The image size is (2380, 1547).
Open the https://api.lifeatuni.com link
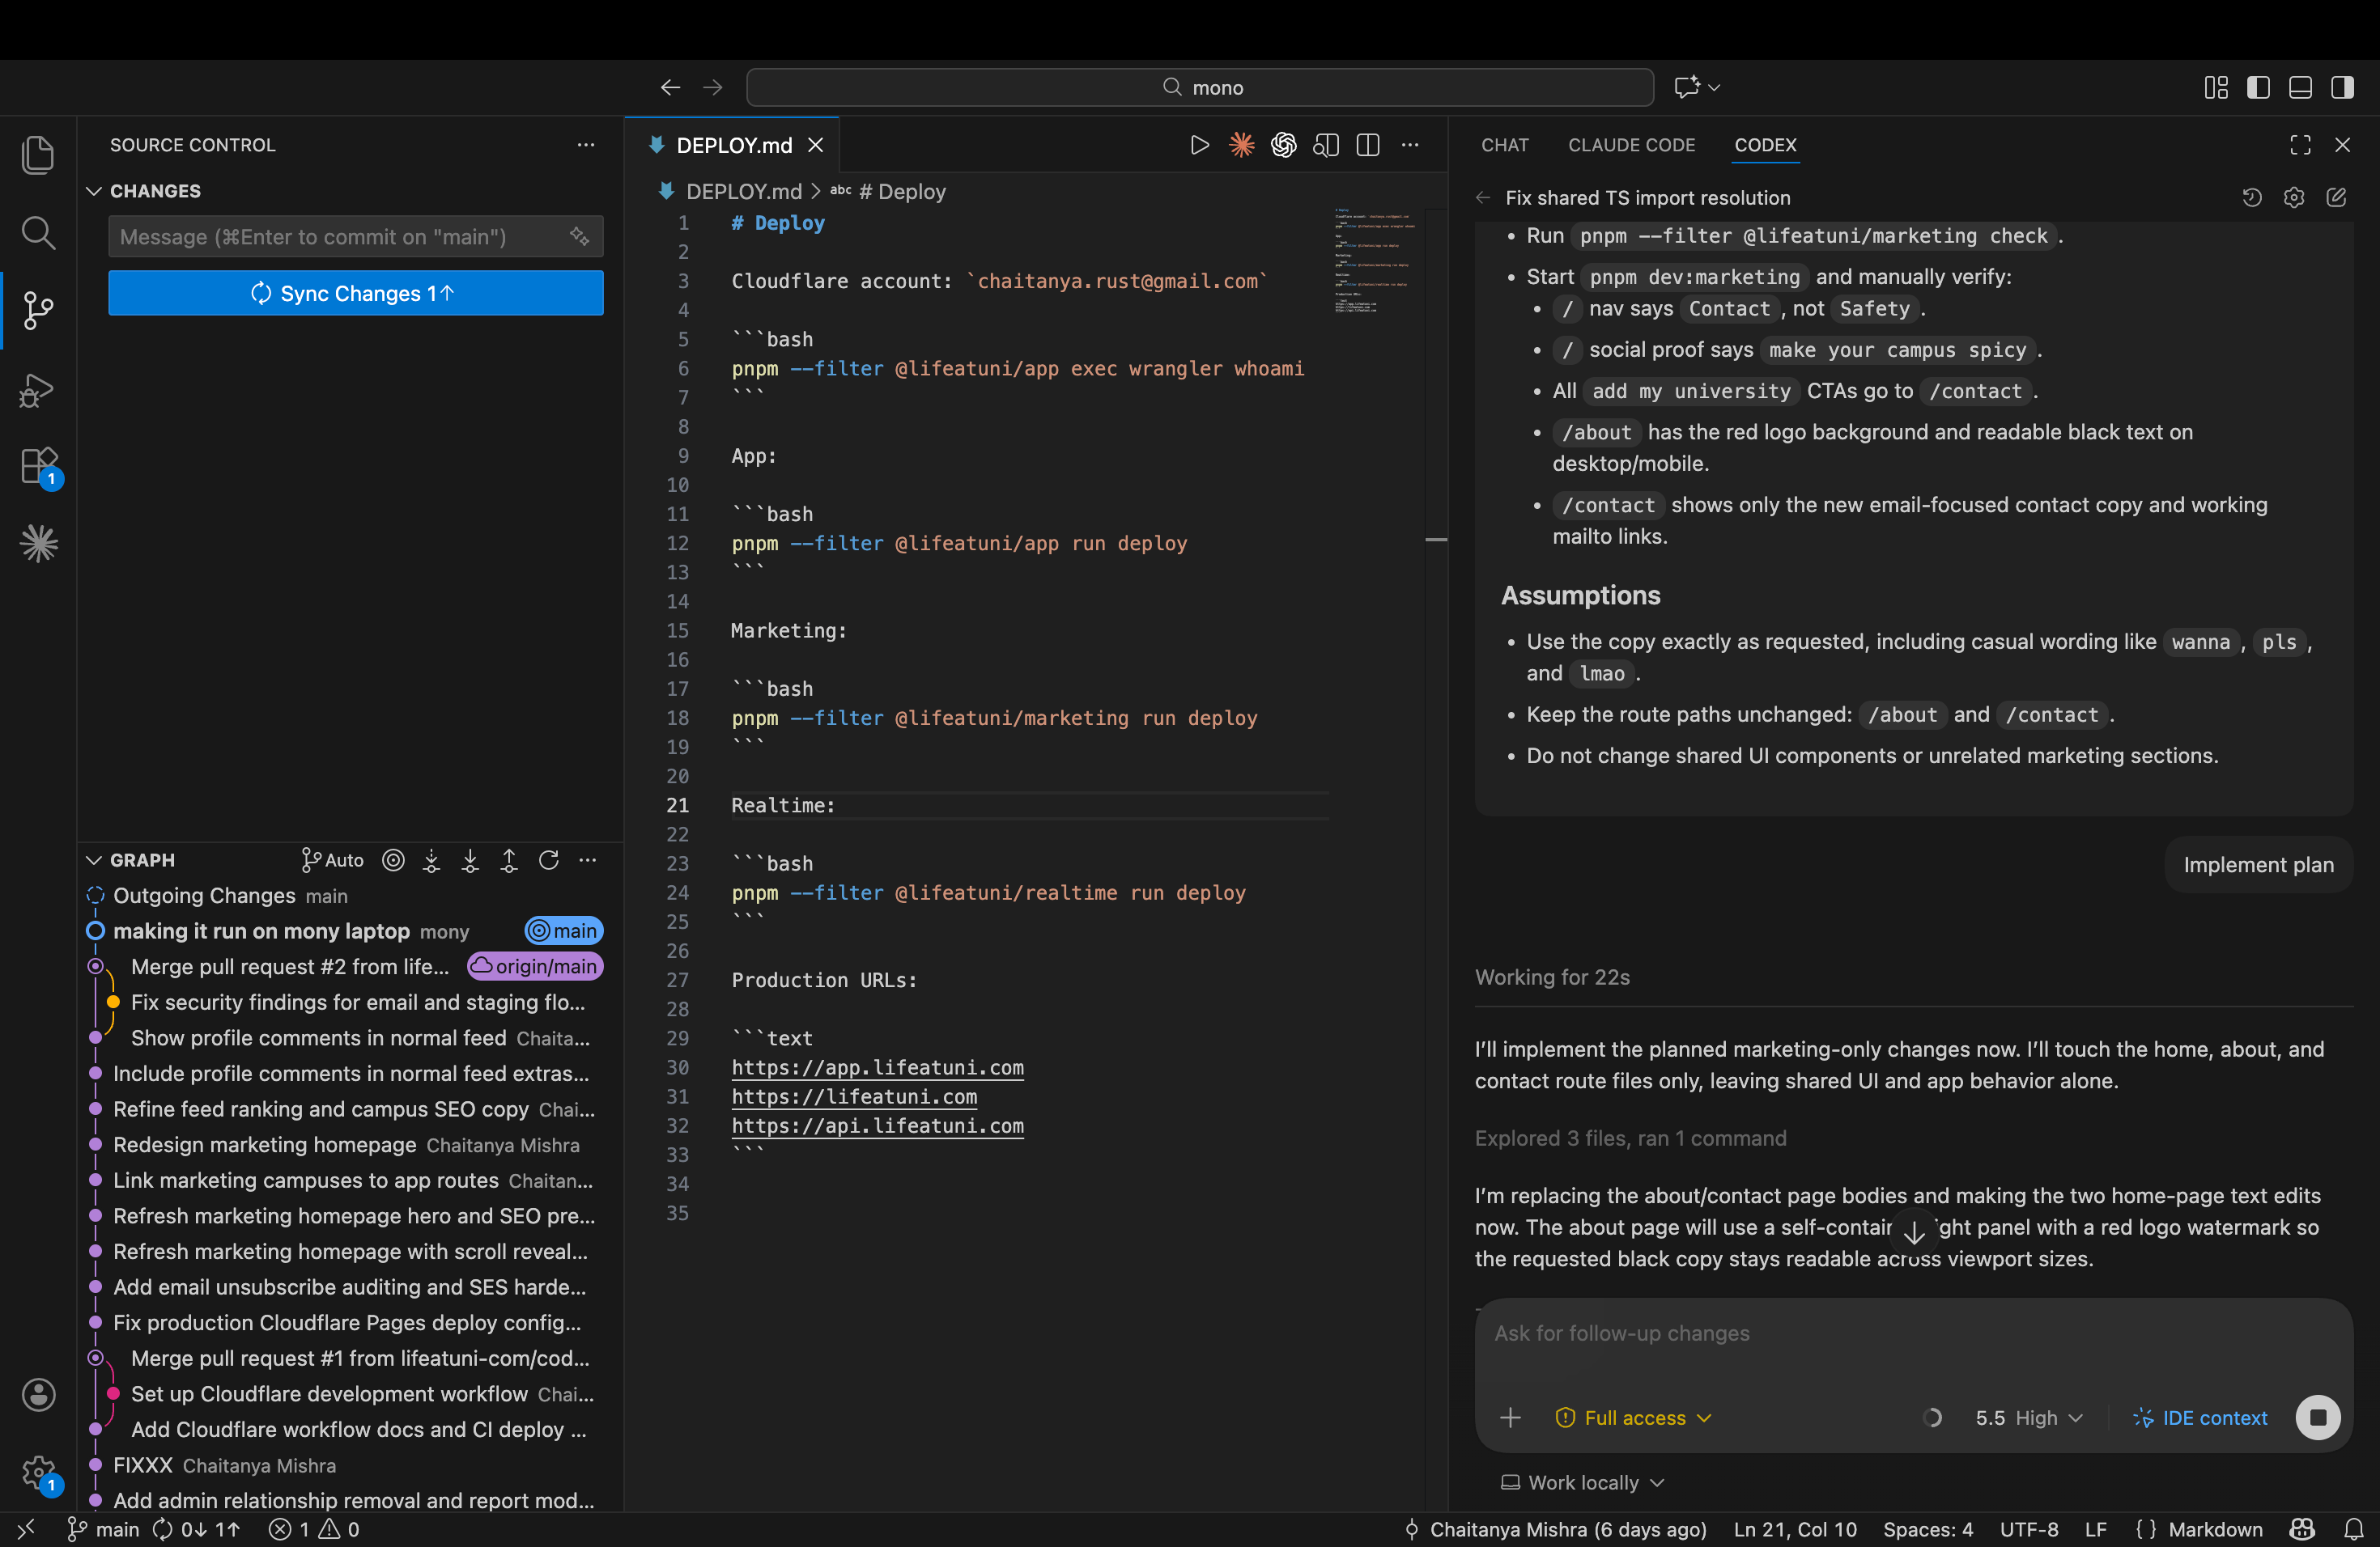[x=877, y=1125]
